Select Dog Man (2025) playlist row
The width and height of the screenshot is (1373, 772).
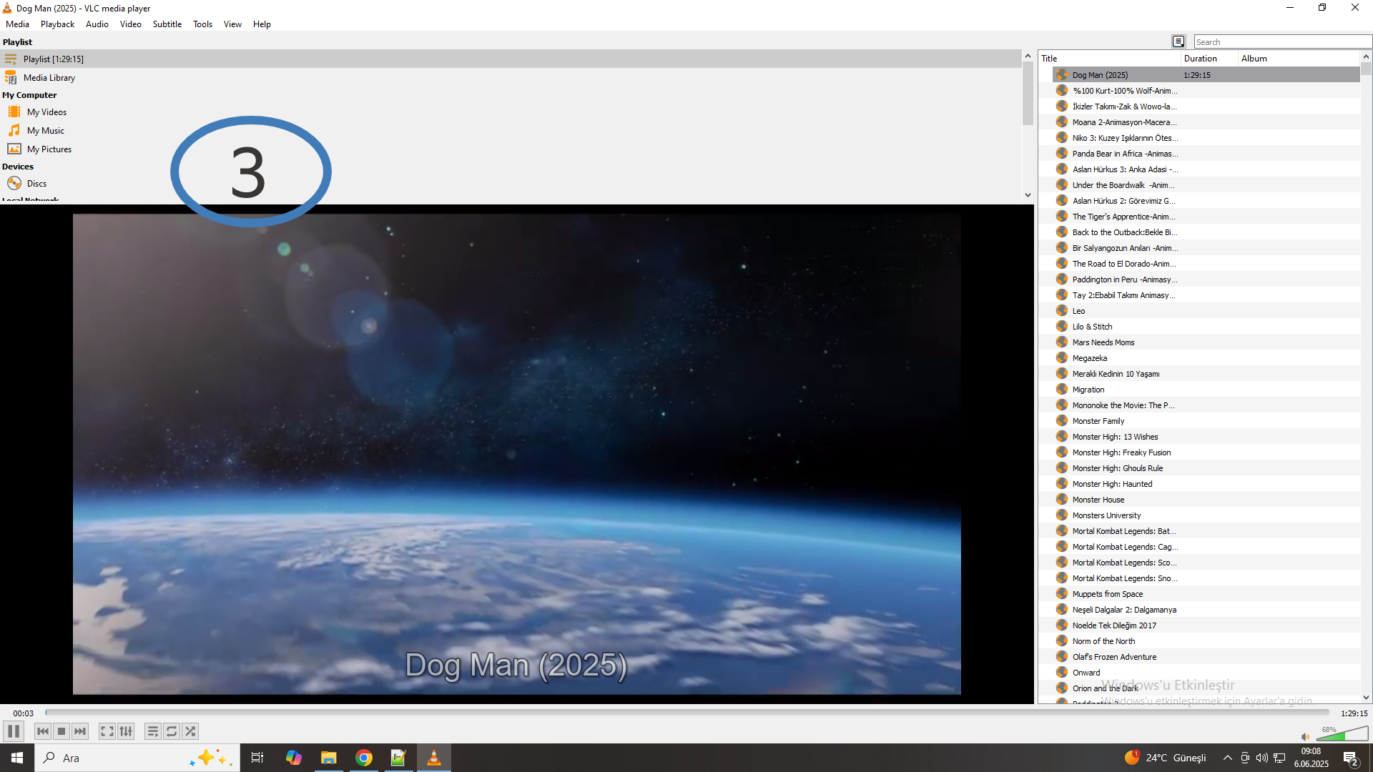point(1206,75)
